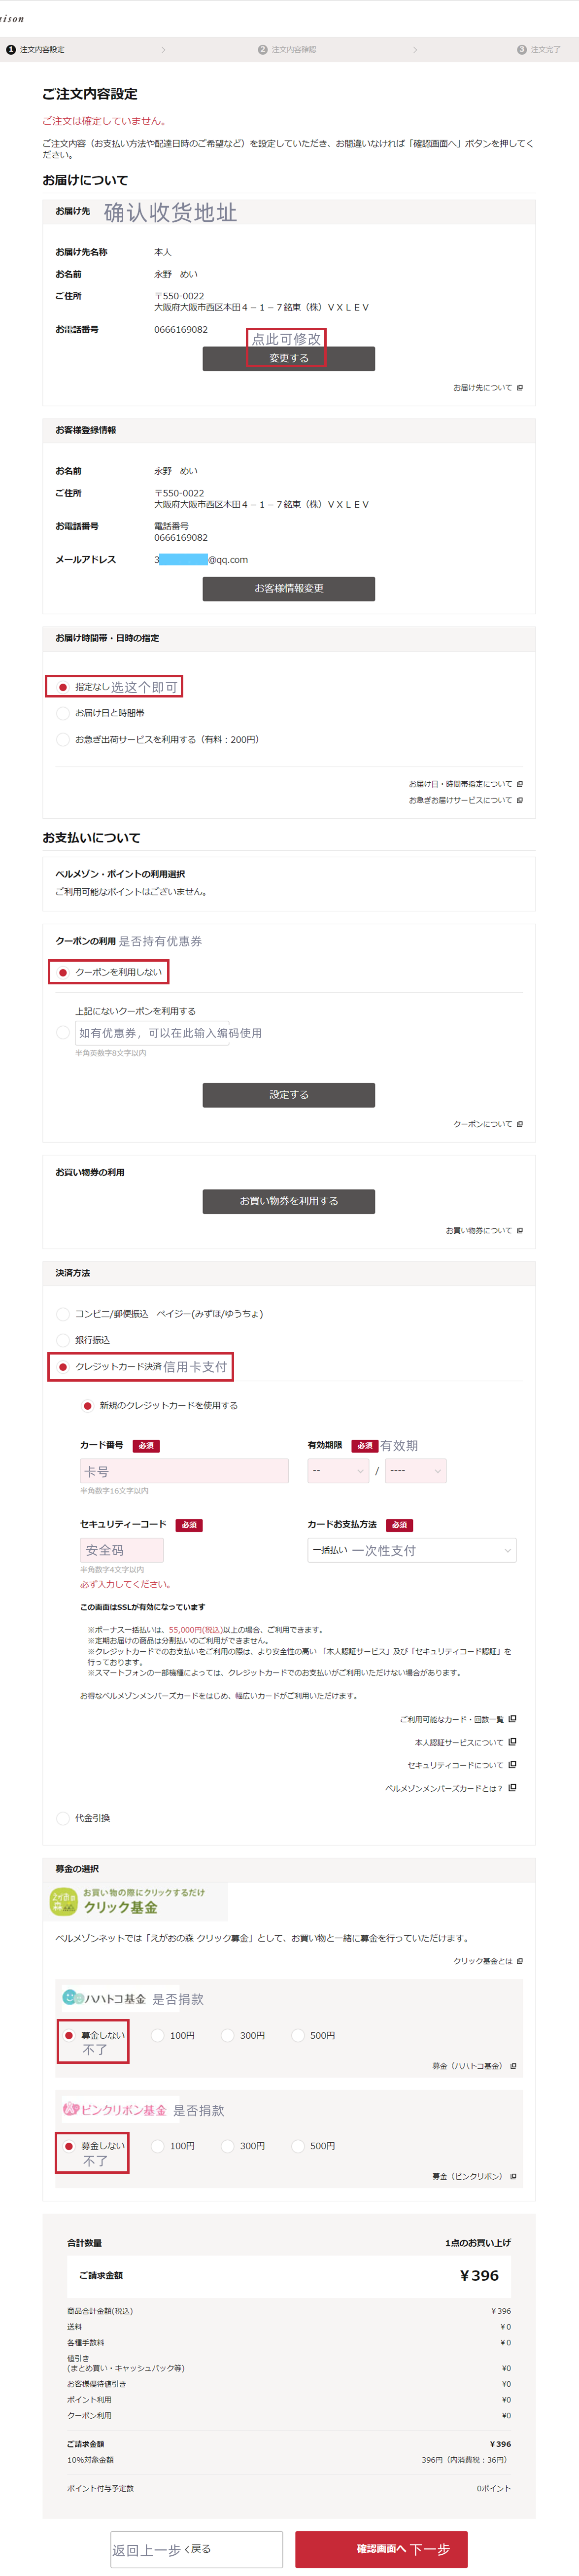
Task: Click the external-link icon for セキュリティコードについて
Action: tap(512, 1765)
